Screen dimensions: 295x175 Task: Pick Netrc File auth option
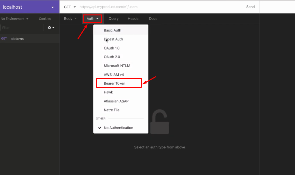(x=111, y=110)
